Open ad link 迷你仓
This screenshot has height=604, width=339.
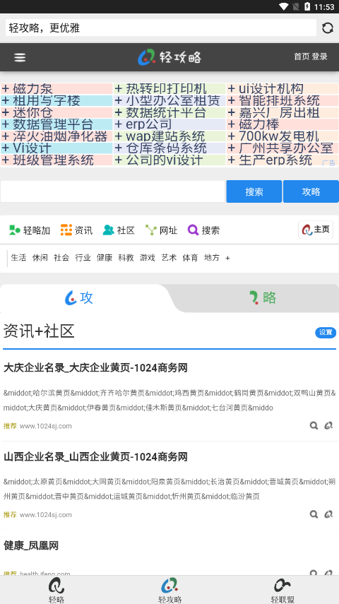coord(56,113)
